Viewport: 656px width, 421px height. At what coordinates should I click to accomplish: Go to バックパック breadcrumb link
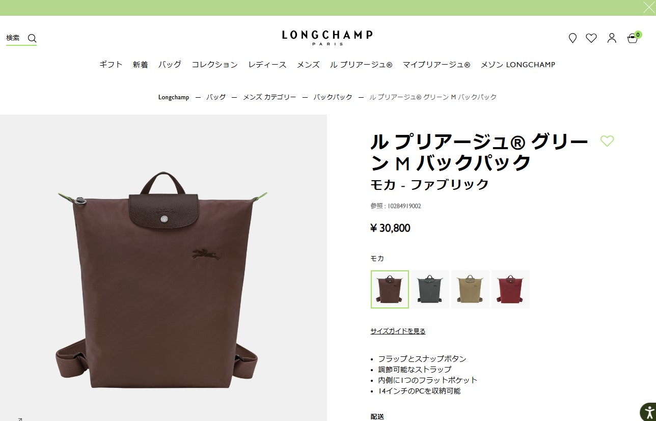[333, 97]
